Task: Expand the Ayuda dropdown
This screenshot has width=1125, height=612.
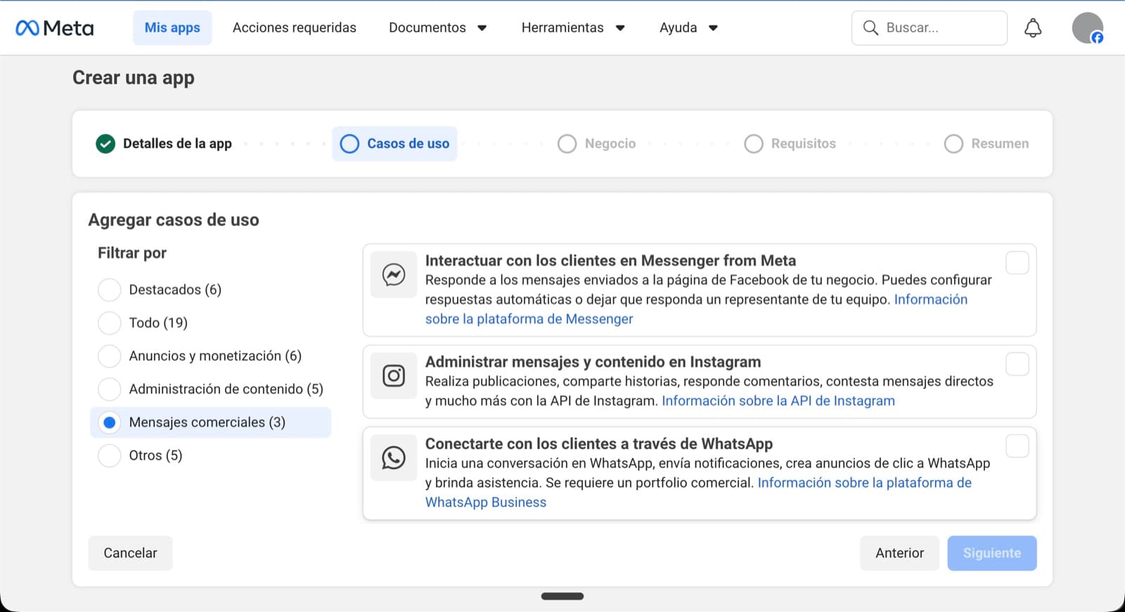Action: pyautogui.click(x=688, y=28)
